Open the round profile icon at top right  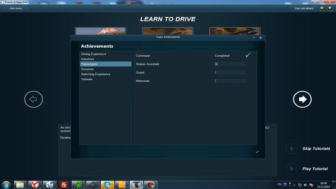point(330,8)
